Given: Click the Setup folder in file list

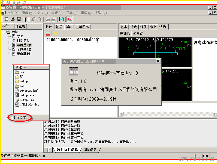Looking at the screenshot, I should [x=21, y=81].
